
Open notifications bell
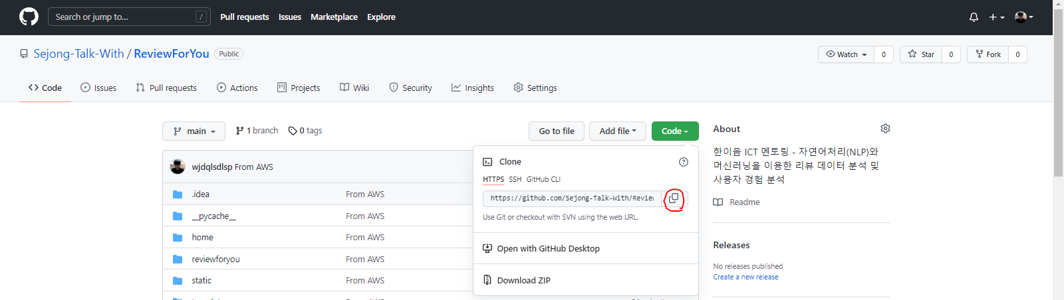tap(974, 17)
